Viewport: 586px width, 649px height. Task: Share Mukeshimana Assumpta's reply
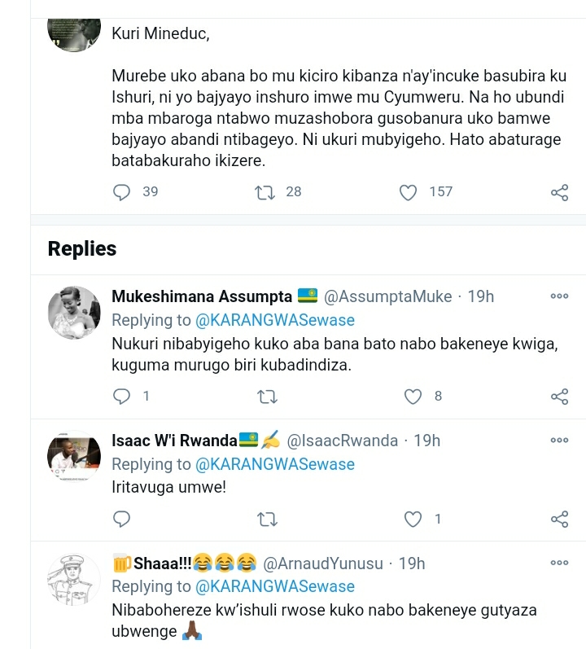[559, 397]
